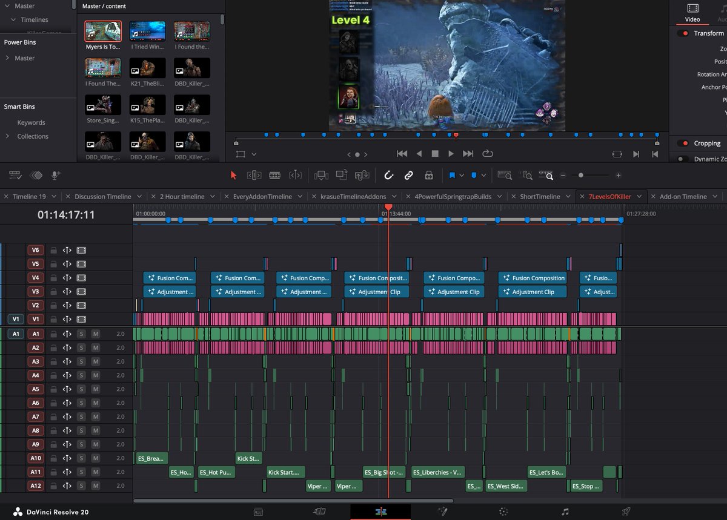
Task: Toggle the Loop playback icon
Action: click(488, 154)
